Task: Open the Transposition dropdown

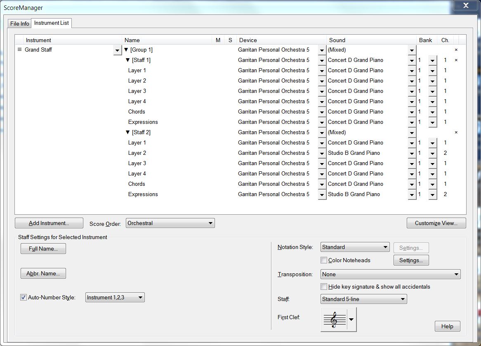Action: click(390, 274)
